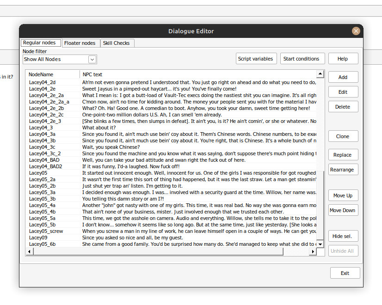Select the Lacey04_3c_2 node
The image size is (382, 305).
(x=171, y=153)
